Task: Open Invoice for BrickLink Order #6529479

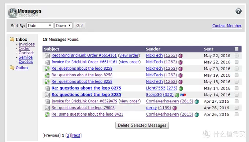Action: coord(84,101)
